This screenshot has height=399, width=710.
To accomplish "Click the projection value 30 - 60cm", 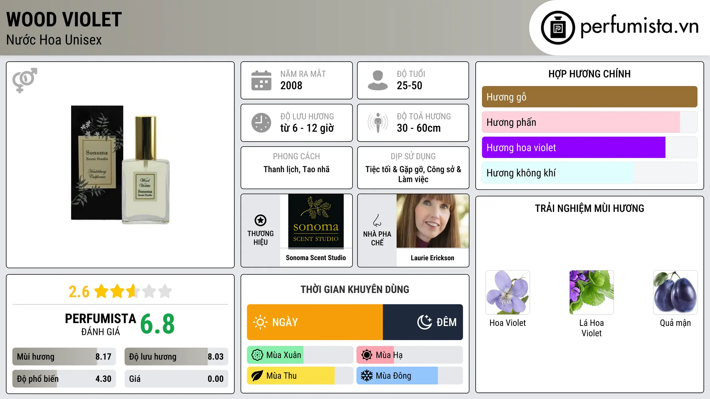I will coord(419,128).
